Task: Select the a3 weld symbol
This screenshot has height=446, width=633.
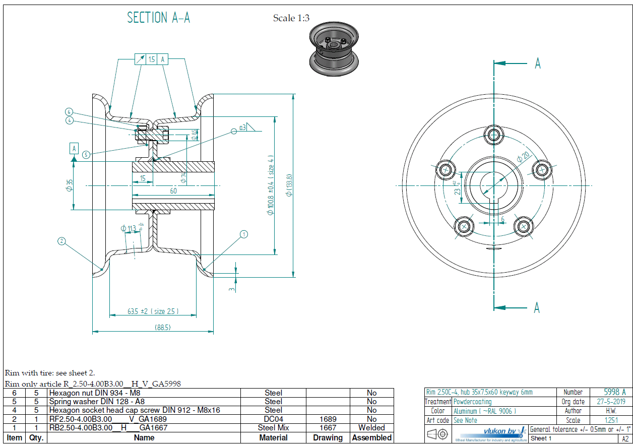Action: point(246,128)
